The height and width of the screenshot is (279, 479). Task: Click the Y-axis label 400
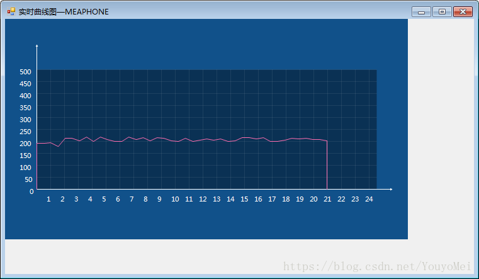(x=25, y=96)
